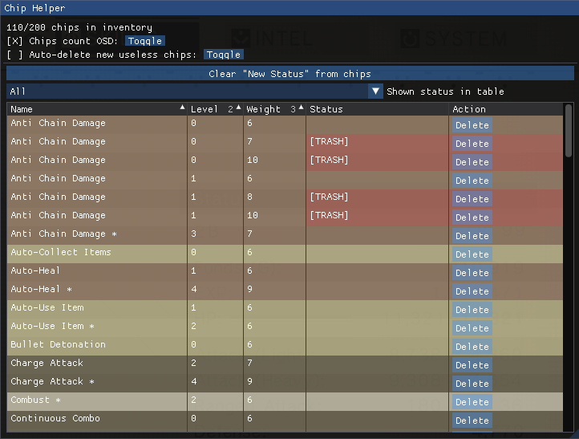This screenshot has height=439, width=579.
Task: Click the Name column sort arrow
Action: (x=182, y=108)
